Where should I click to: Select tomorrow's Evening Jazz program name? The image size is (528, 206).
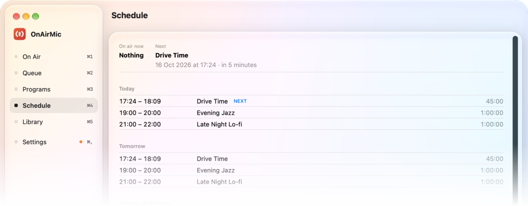(216, 171)
